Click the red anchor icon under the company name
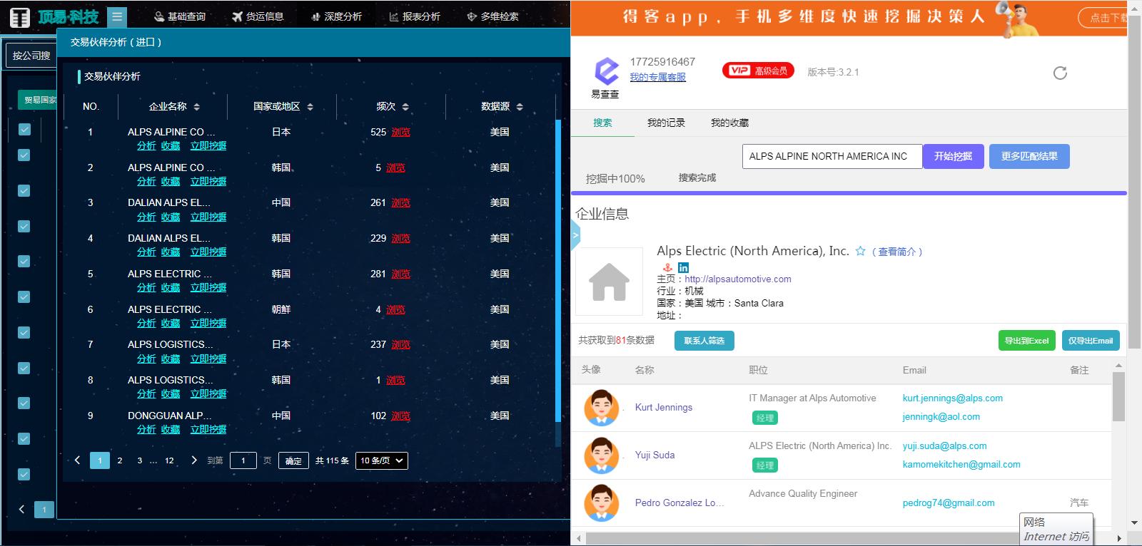The width and height of the screenshot is (1142, 546). [x=667, y=267]
